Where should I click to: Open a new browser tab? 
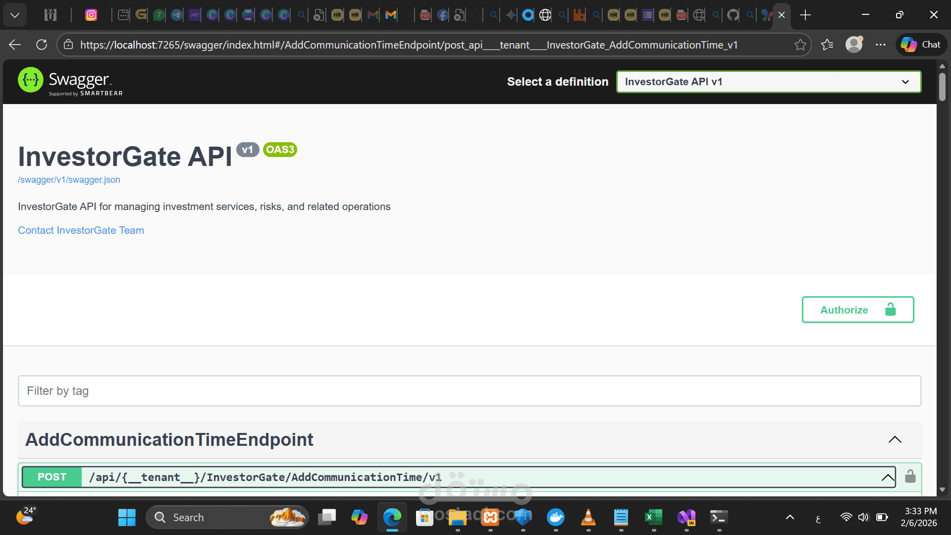pyautogui.click(x=805, y=15)
